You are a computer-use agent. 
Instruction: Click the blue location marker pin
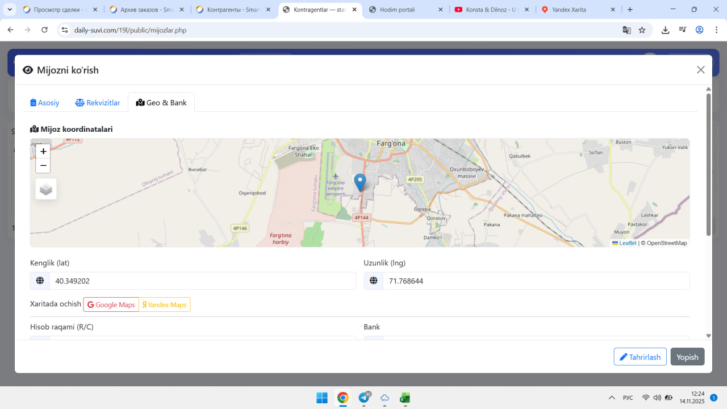click(360, 182)
